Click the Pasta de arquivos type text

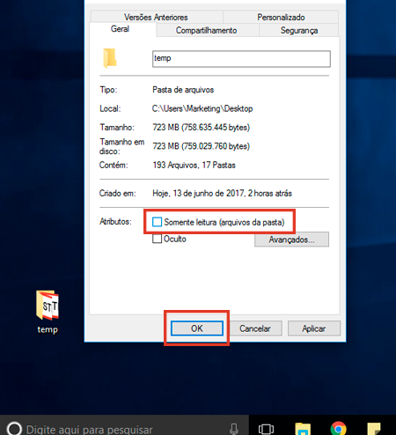pyautogui.click(x=183, y=90)
